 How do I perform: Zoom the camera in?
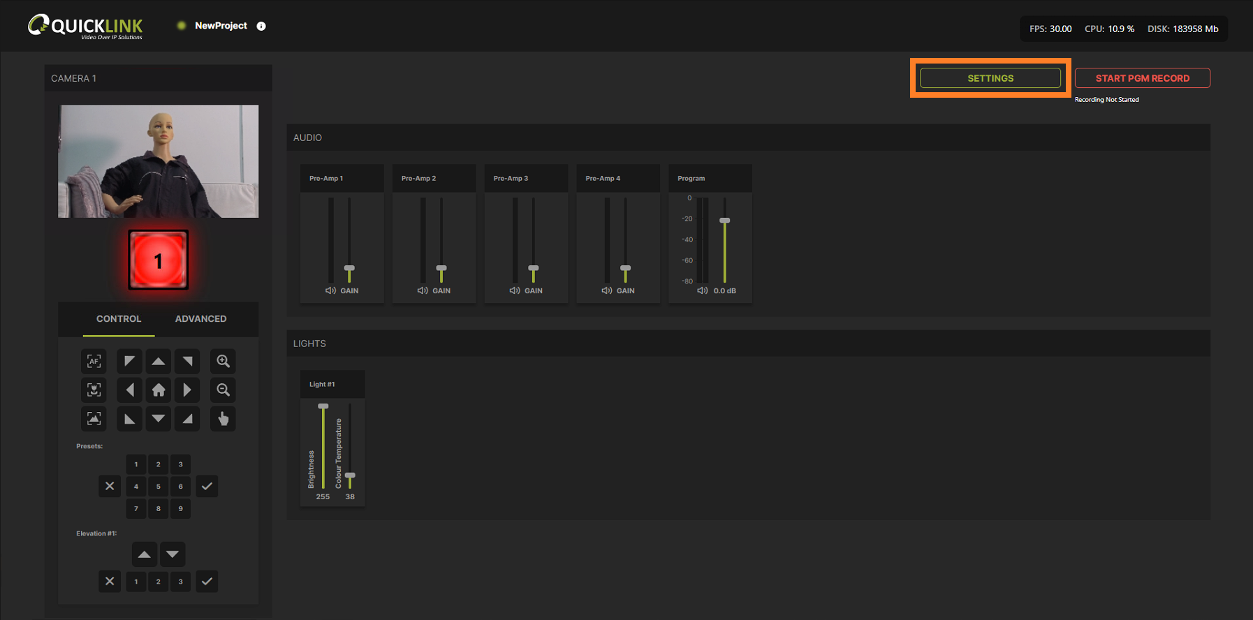pyautogui.click(x=223, y=361)
